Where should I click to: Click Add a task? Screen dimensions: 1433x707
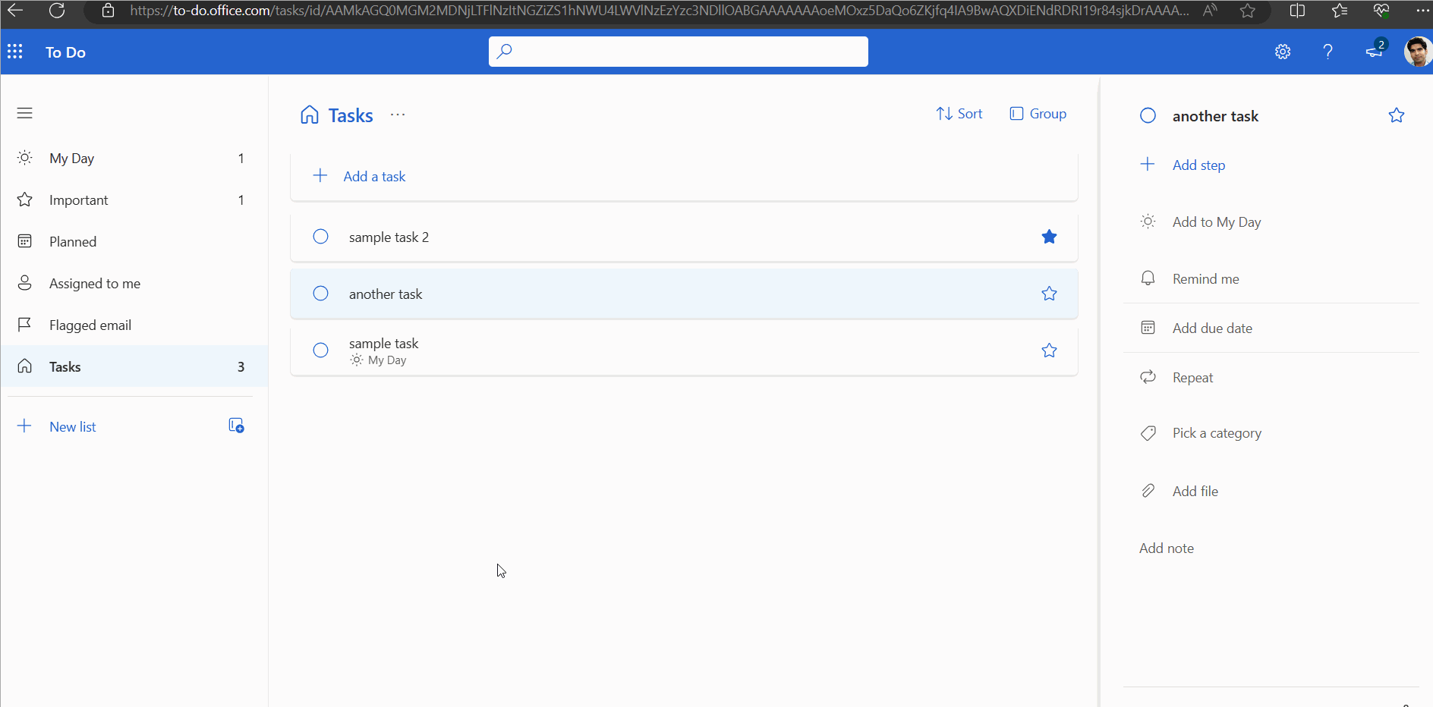373,176
